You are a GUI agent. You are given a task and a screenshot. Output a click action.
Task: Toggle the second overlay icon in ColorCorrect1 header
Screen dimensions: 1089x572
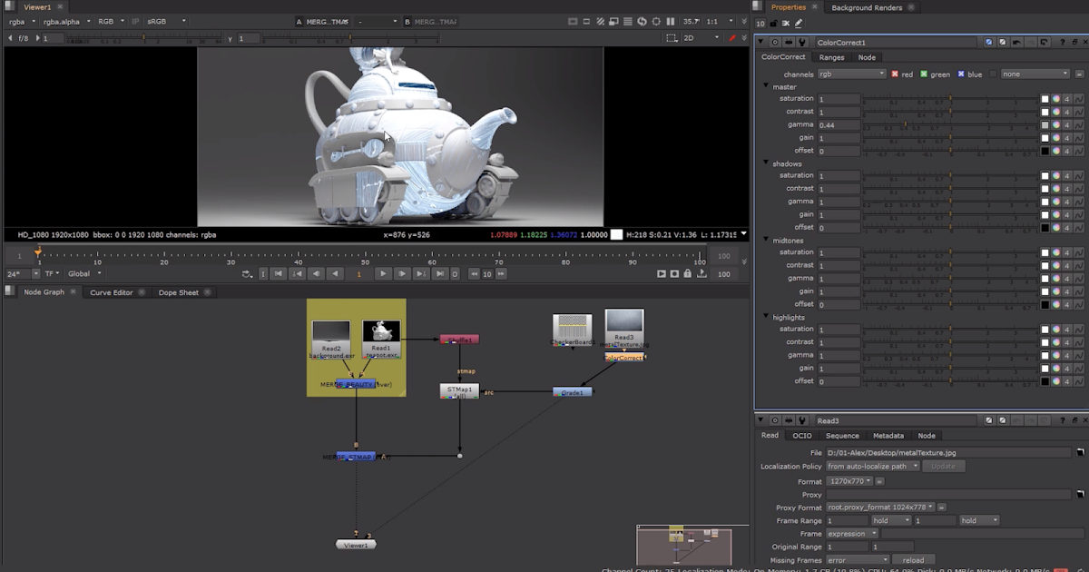pyautogui.click(x=1003, y=42)
